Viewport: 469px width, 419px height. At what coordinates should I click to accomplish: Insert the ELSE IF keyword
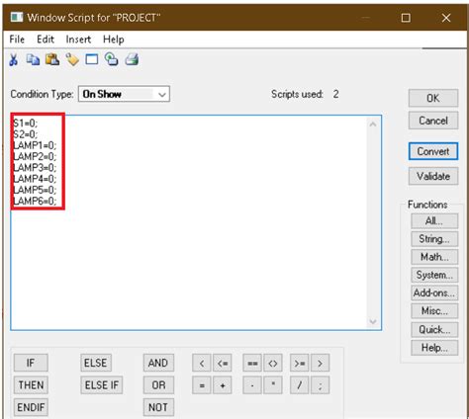(x=102, y=385)
